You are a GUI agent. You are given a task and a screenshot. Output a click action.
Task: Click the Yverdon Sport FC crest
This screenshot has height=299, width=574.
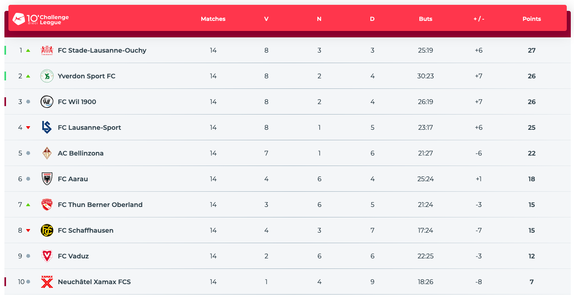(x=47, y=76)
